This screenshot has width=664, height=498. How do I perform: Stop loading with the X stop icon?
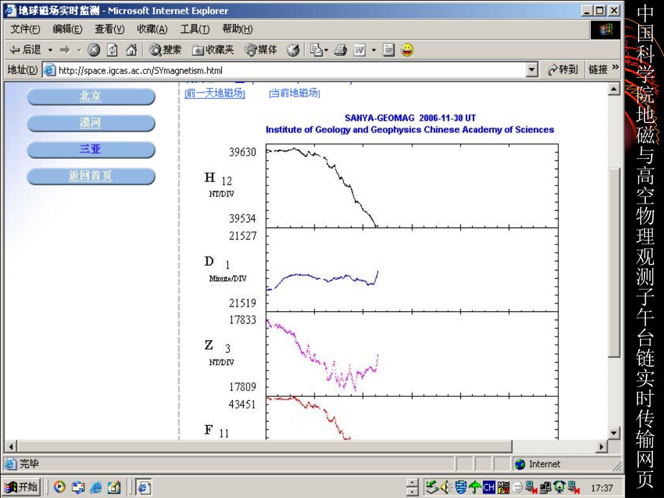click(x=93, y=50)
